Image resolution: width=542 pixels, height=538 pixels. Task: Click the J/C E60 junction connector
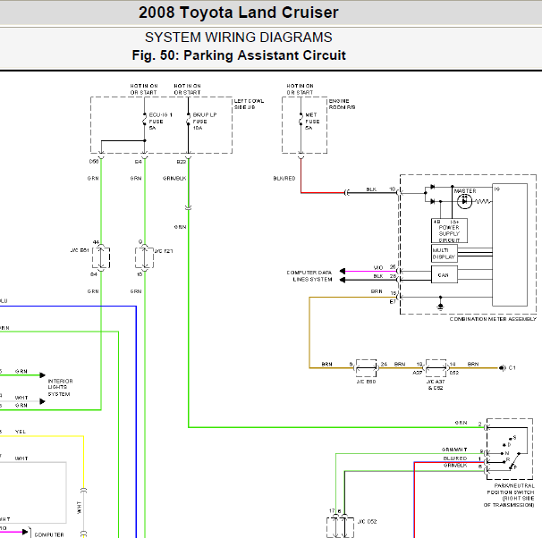(366, 368)
